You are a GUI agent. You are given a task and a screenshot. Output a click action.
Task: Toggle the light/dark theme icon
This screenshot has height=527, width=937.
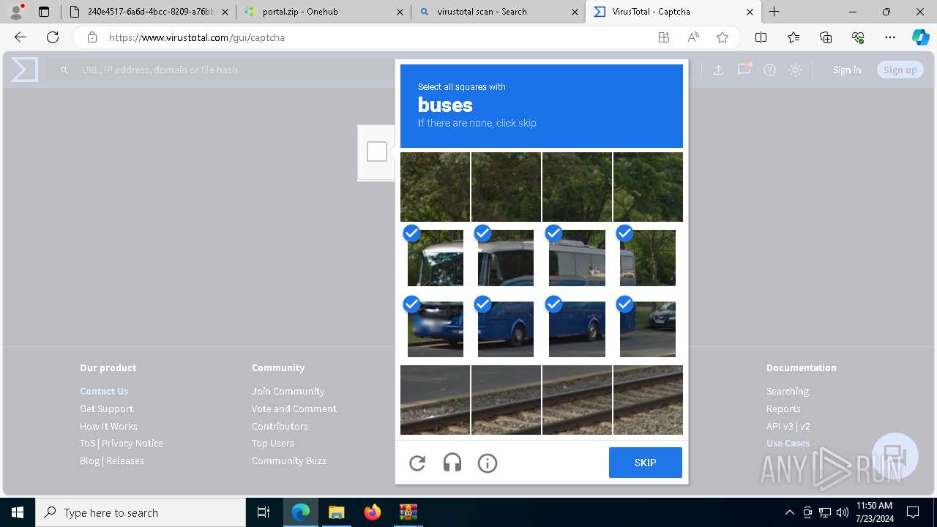pyautogui.click(x=795, y=70)
